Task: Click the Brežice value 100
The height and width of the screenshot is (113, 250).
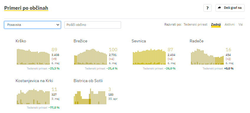Action: (113, 50)
